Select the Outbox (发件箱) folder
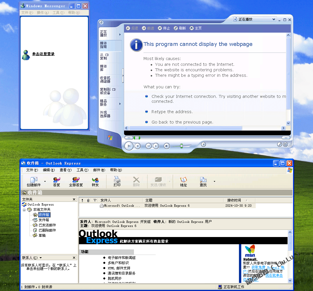 coord(44,220)
